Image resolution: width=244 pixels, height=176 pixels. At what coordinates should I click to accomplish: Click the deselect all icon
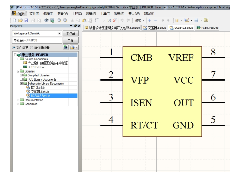[109, 20]
